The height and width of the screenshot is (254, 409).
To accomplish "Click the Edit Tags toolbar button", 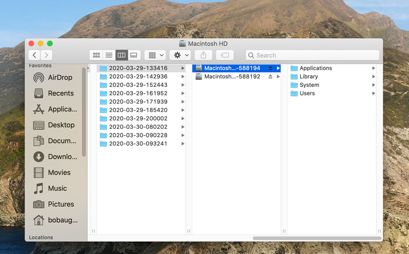I will point(224,55).
